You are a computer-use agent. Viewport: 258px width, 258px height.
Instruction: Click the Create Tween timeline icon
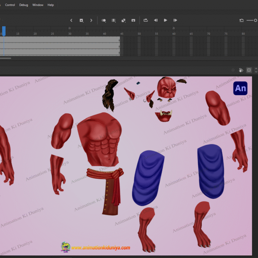(x=123, y=20)
